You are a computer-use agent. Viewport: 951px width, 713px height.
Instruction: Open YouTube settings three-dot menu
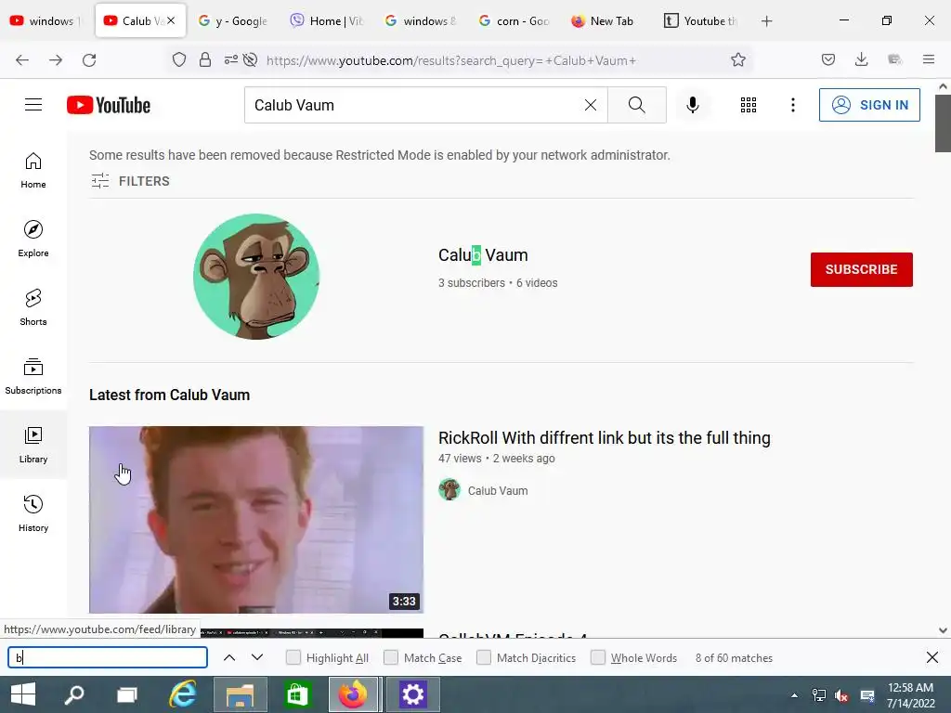pyautogui.click(x=793, y=105)
